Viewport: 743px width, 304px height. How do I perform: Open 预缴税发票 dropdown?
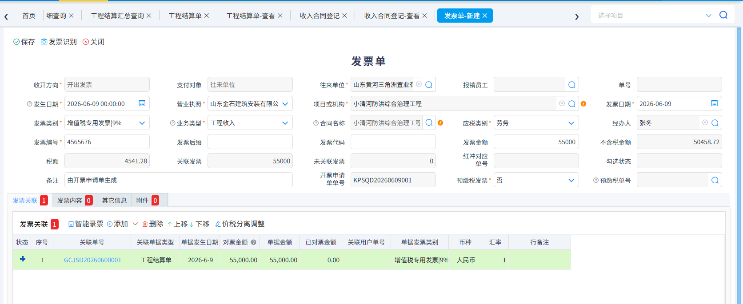571,180
